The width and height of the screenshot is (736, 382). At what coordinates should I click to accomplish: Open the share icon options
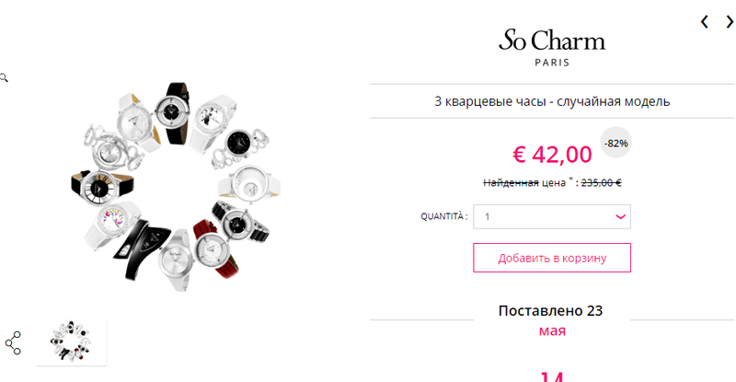13,343
